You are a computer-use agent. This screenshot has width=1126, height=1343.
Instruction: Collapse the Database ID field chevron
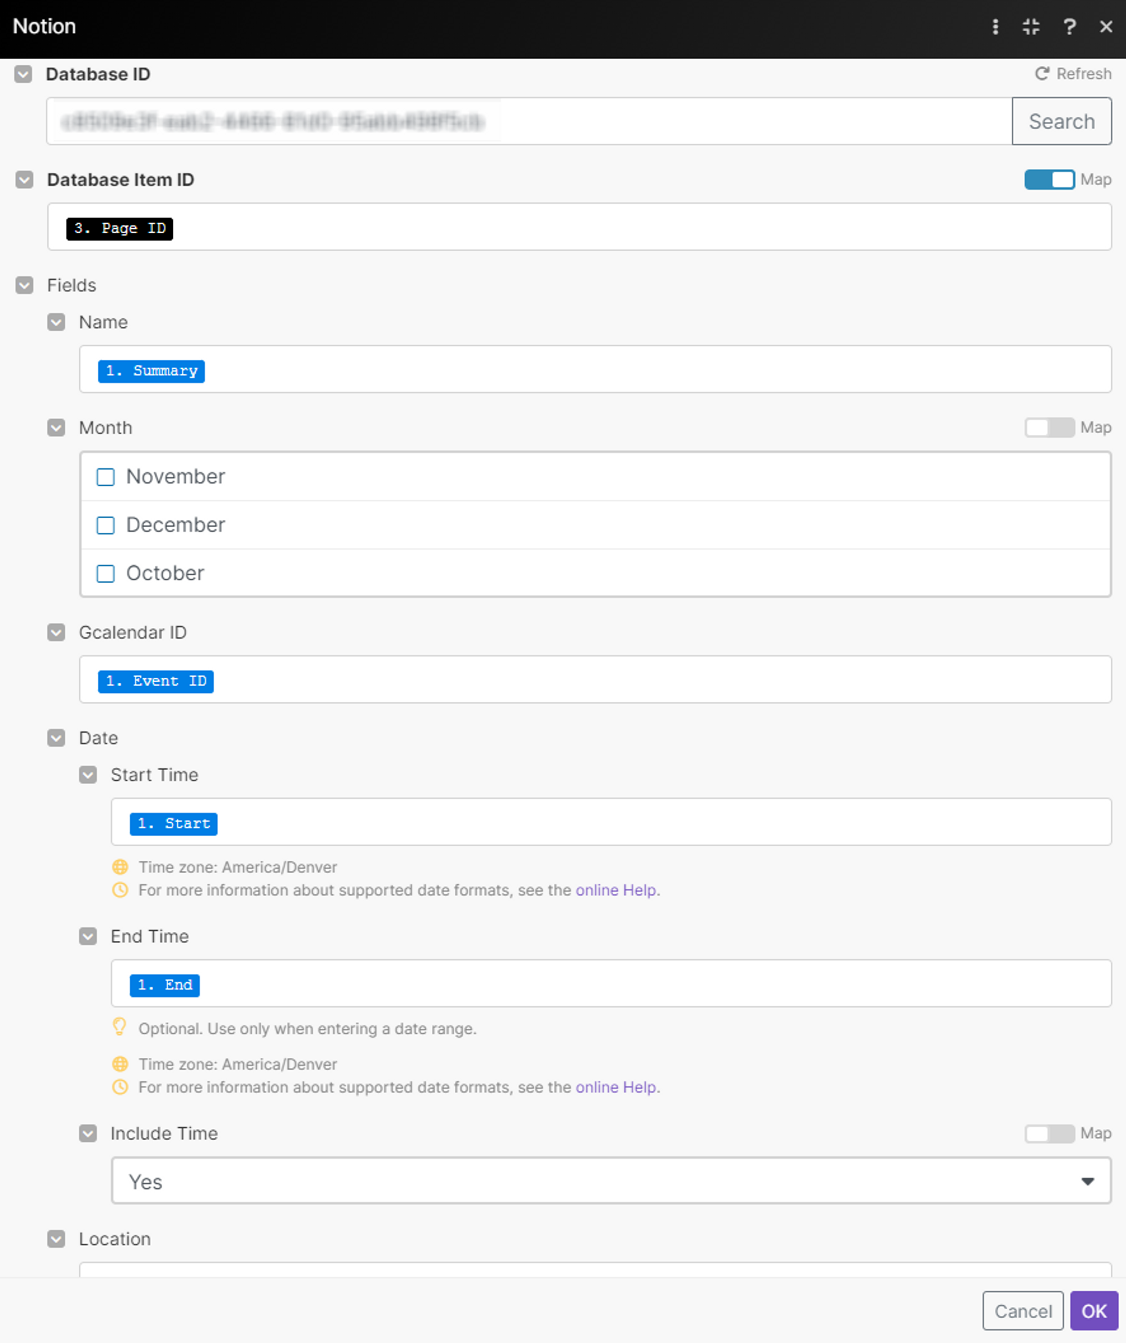tap(23, 74)
